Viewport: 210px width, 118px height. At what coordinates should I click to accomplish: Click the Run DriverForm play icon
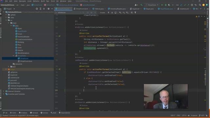[162, 5]
